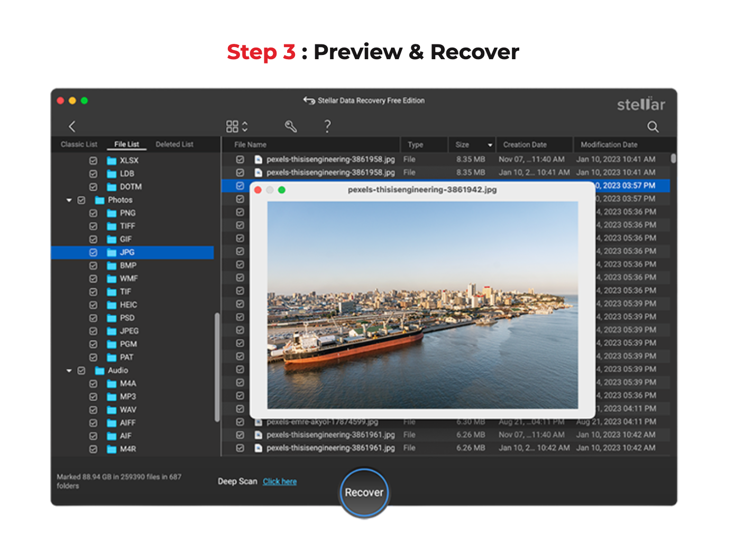735x552 pixels.
Task: Click the Deep Scan 'Click here' link
Action: [x=280, y=482]
